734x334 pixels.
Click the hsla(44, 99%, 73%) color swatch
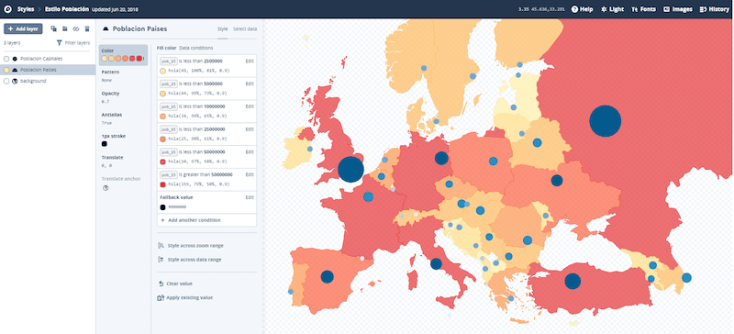click(163, 94)
